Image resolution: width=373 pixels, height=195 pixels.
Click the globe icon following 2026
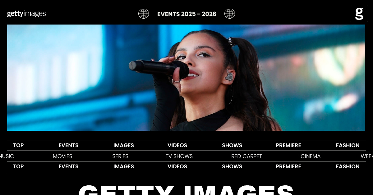tap(230, 14)
